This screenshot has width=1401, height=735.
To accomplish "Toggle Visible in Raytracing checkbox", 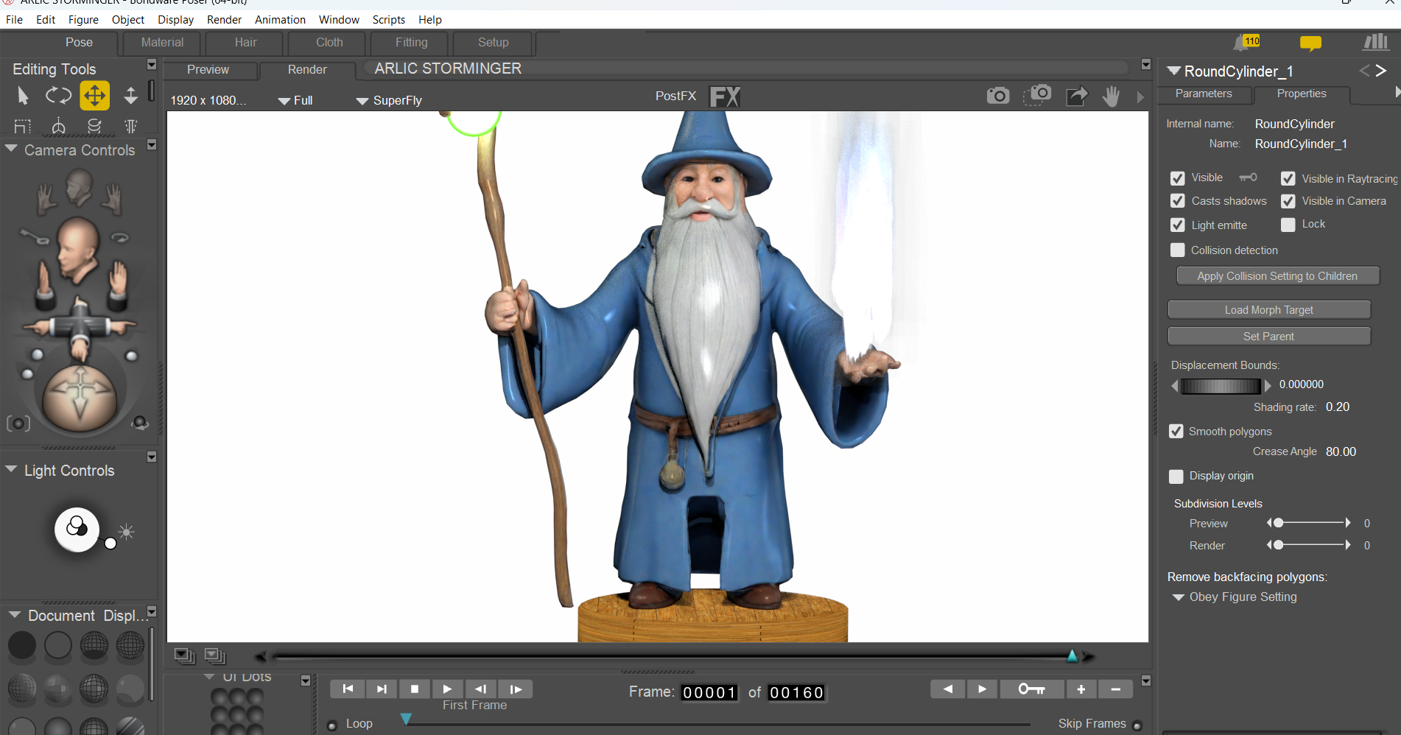I will click(x=1288, y=178).
